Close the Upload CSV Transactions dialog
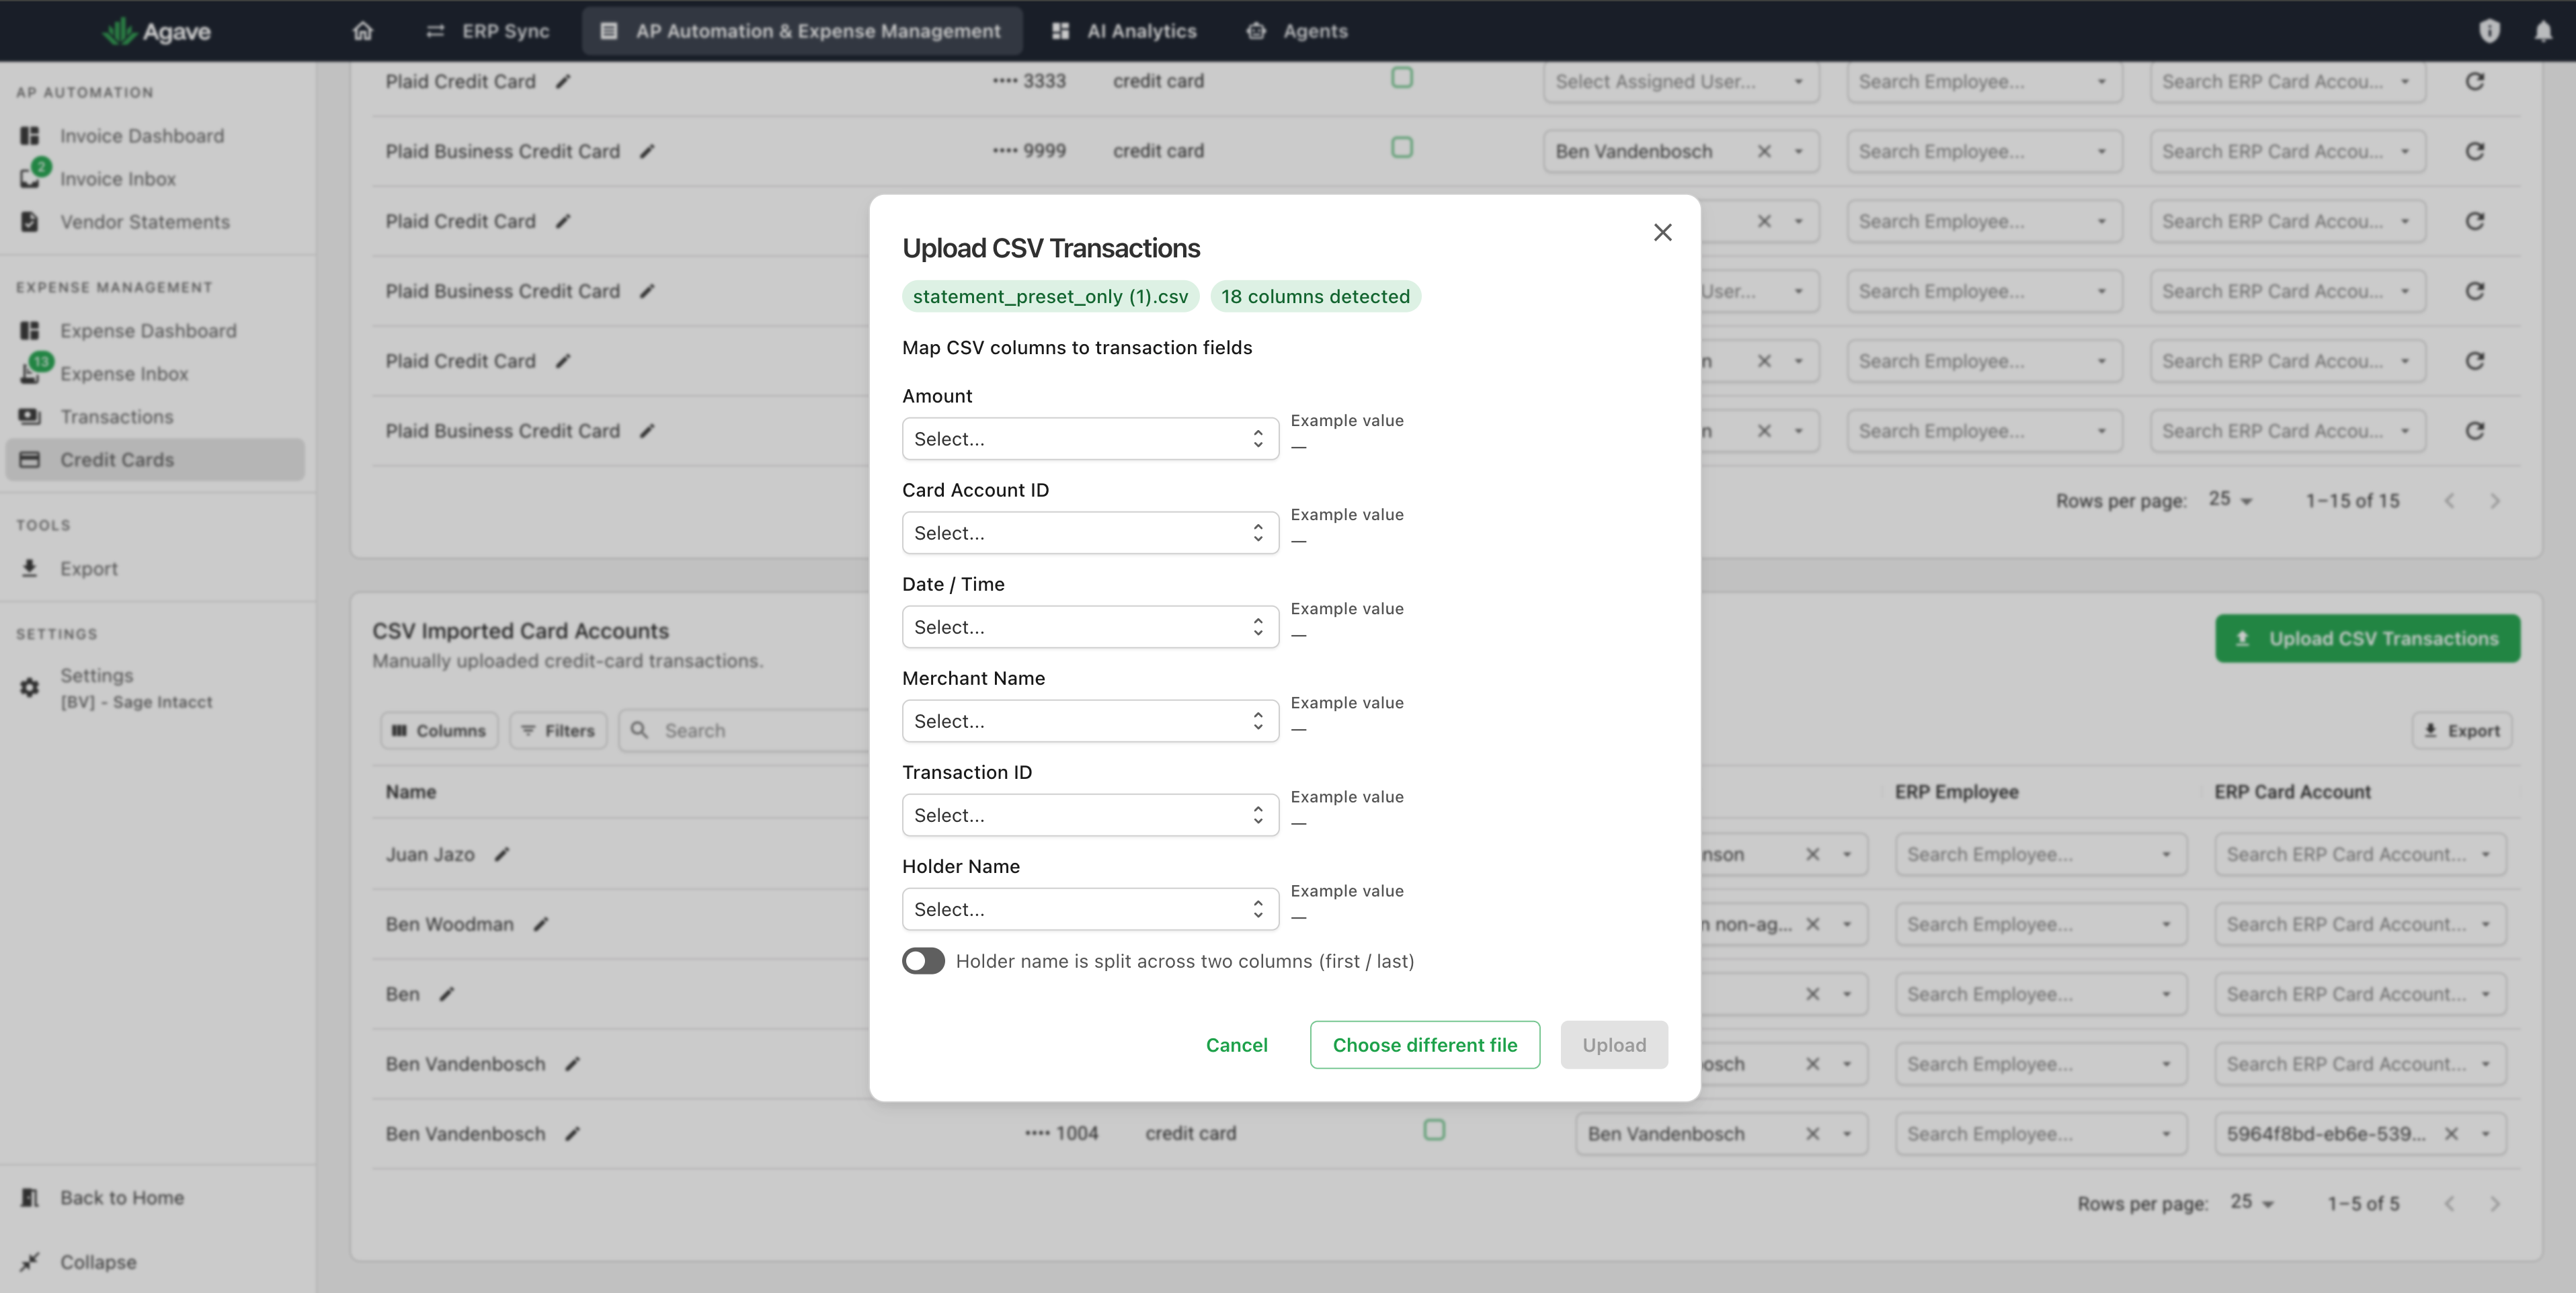This screenshot has height=1293, width=2576. 1662,232
